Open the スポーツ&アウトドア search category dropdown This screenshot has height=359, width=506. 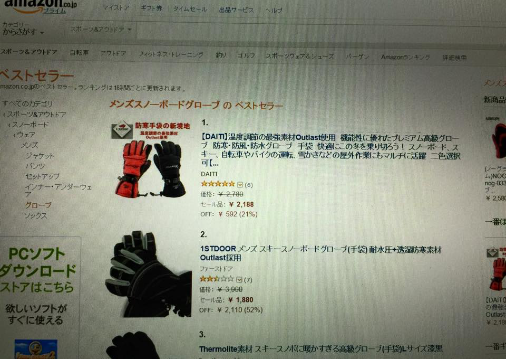point(101,30)
